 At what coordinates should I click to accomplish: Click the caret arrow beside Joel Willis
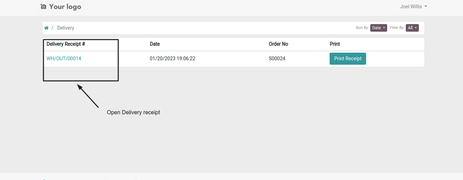click(x=426, y=7)
